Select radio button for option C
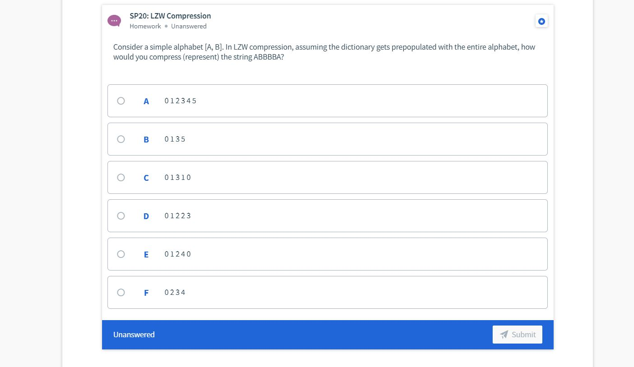 pos(121,178)
